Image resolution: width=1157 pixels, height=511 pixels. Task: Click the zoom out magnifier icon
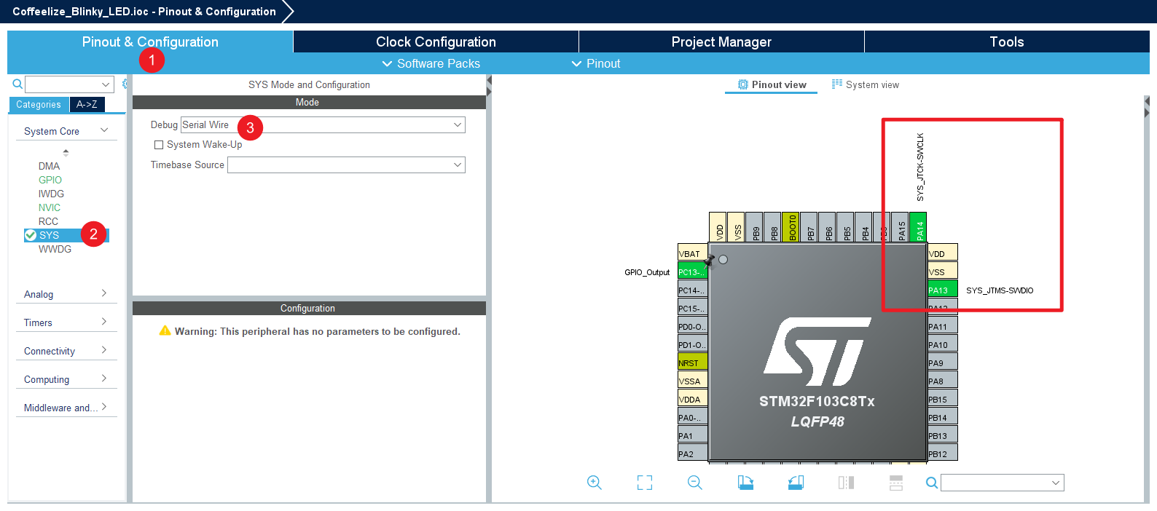pos(694,483)
